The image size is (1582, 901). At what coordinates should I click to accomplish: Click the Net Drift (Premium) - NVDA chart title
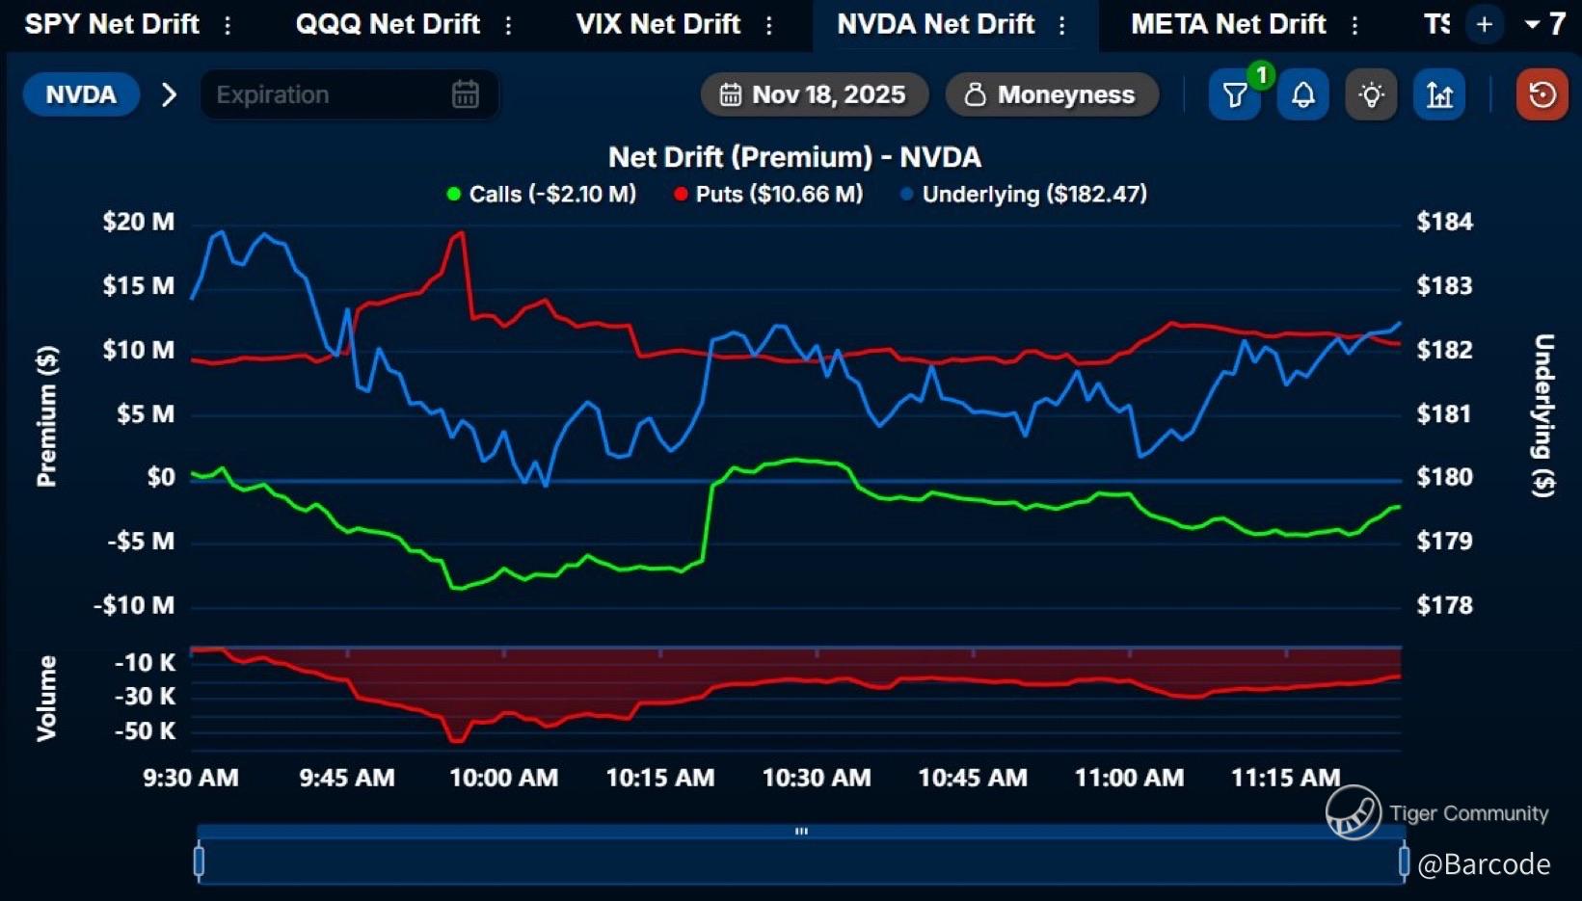coord(795,157)
